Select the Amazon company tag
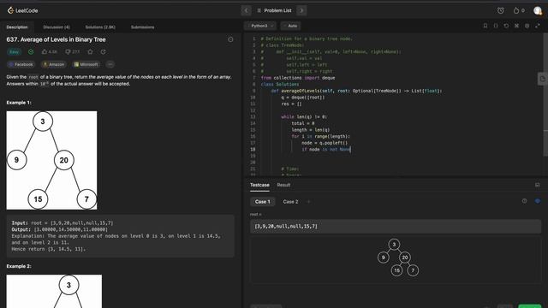This screenshot has height=308, width=548. pyautogui.click(x=53, y=65)
